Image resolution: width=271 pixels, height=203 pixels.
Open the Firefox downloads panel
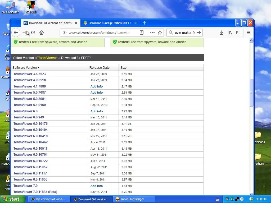pyautogui.click(x=221, y=33)
